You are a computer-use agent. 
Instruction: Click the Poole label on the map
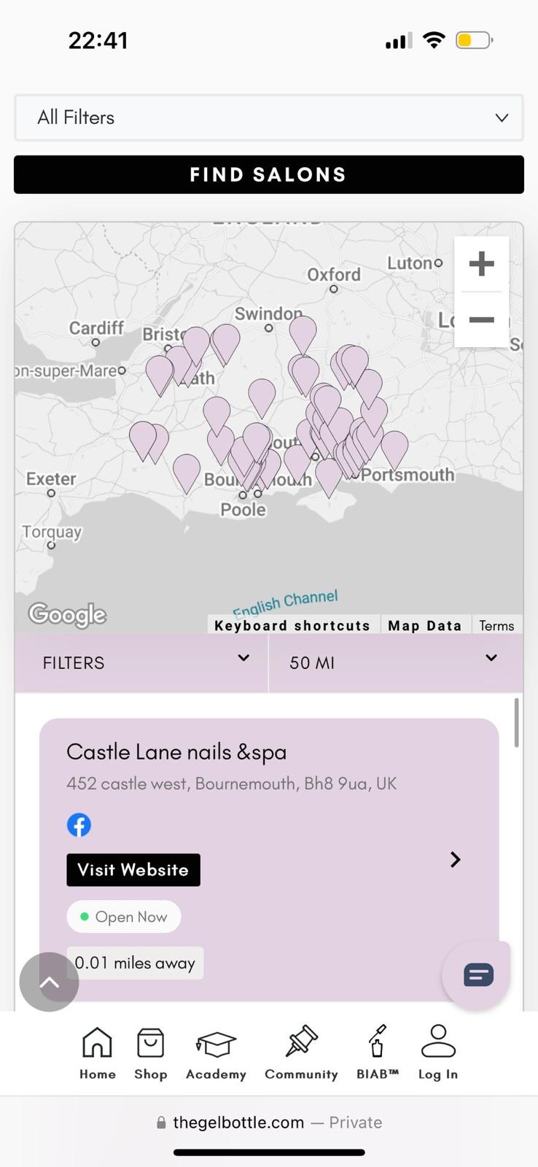point(243,510)
